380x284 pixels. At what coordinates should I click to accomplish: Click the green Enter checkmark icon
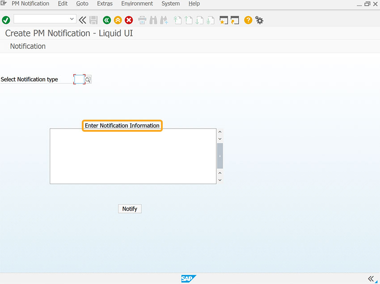coord(6,20)
